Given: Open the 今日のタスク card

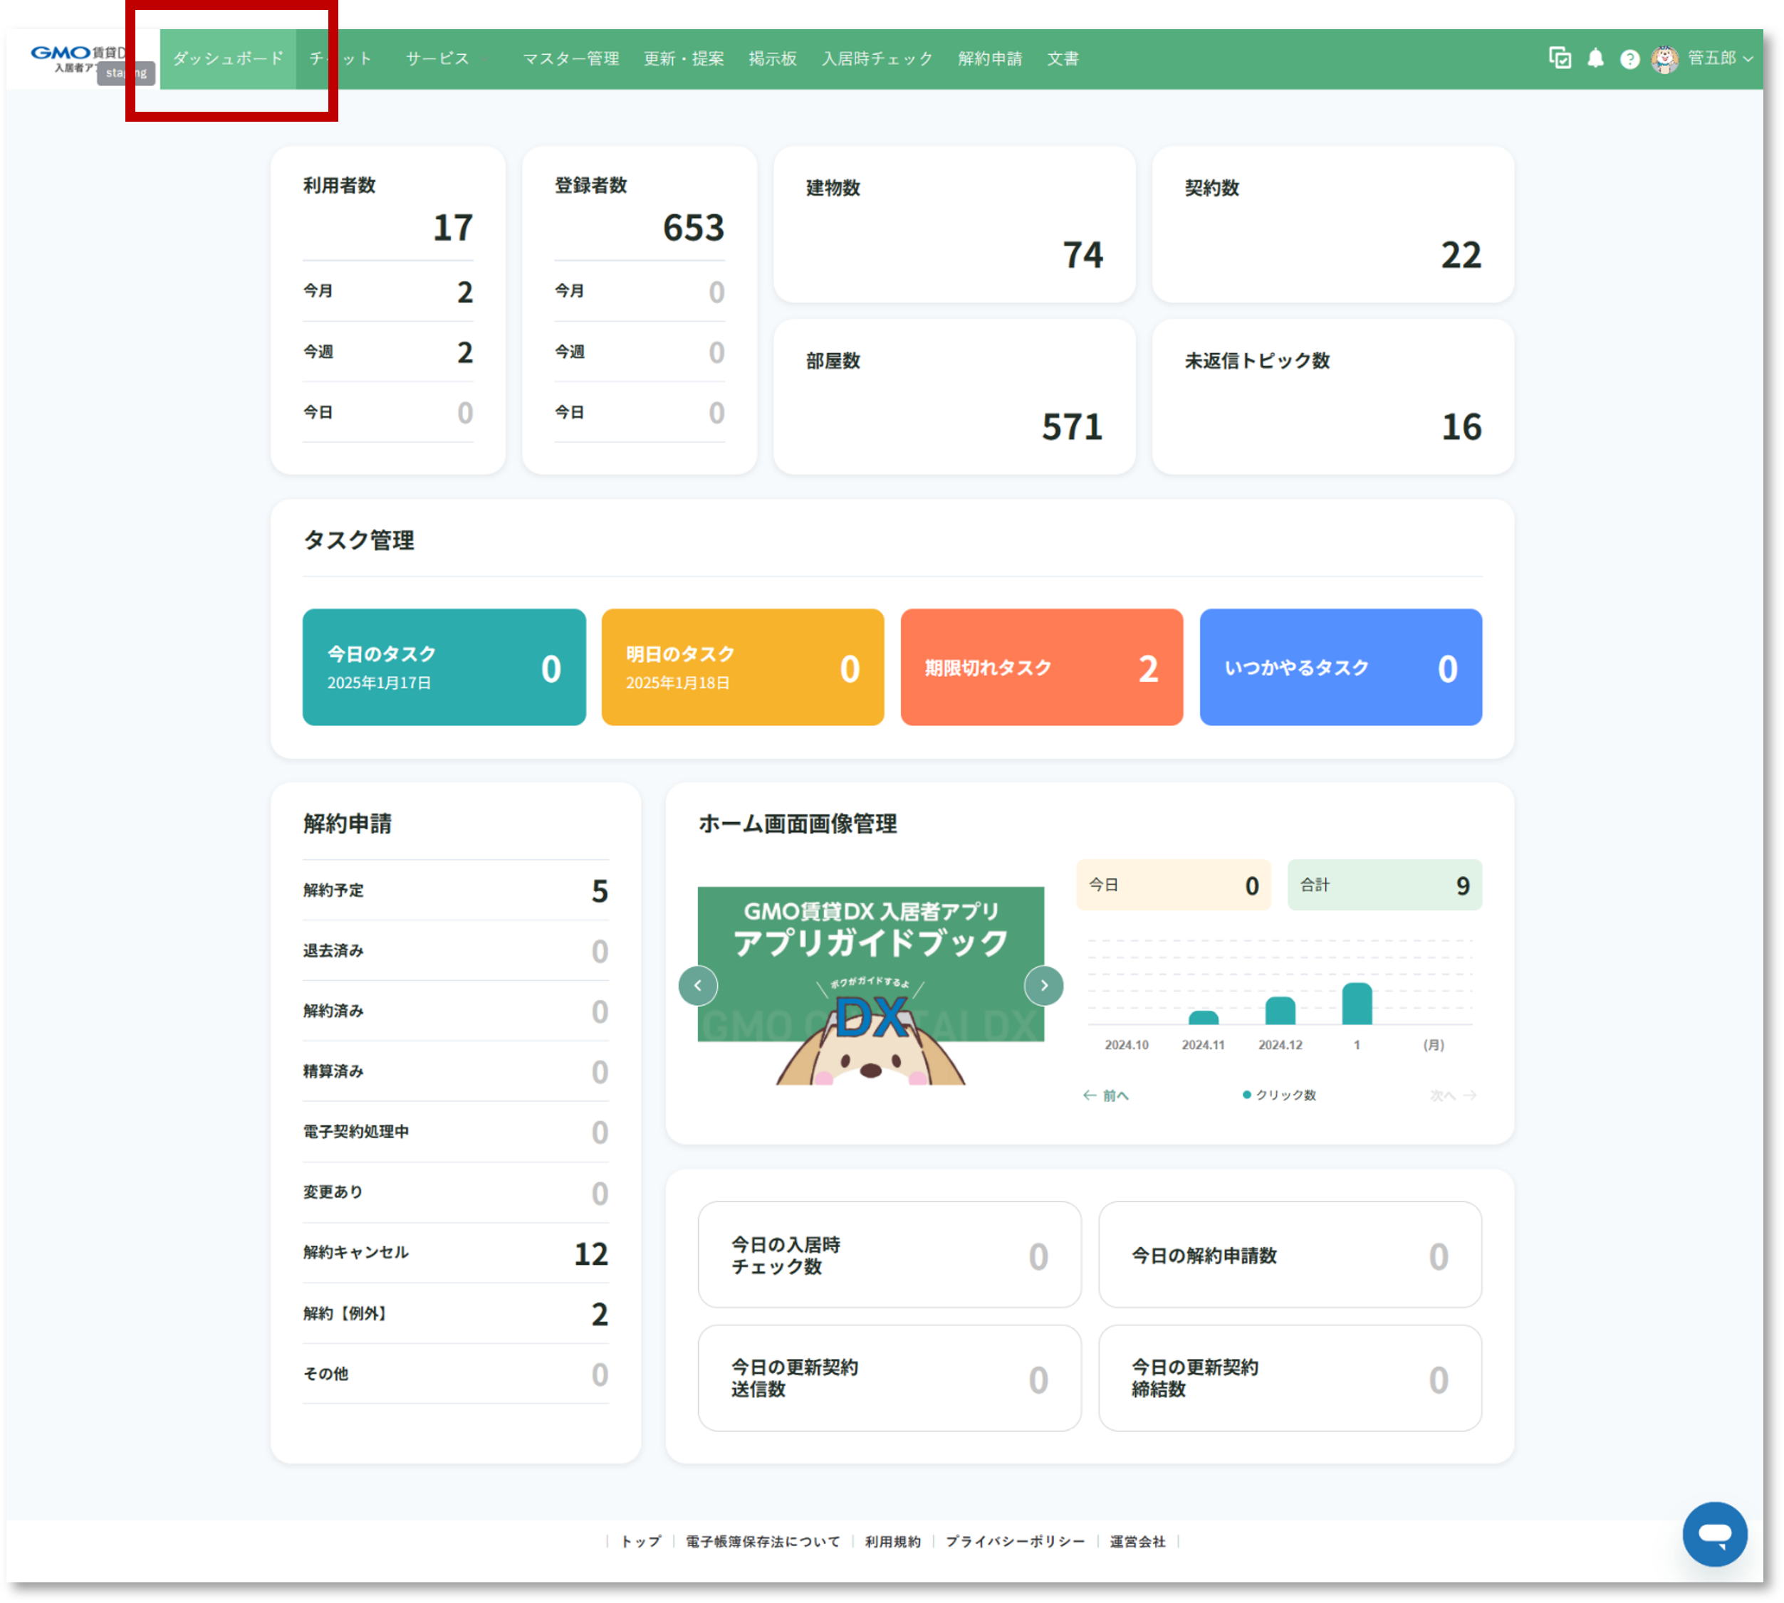Looking at the screenshot, I should [444, 668].
